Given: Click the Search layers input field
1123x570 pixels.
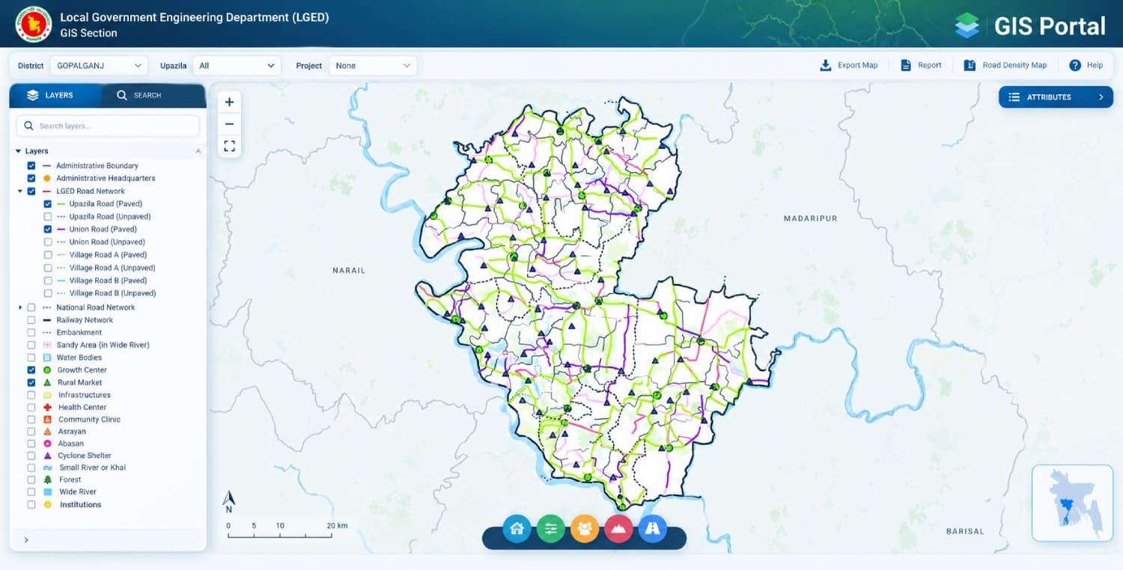Looking at the screenshot, I should tap(108, 126).
